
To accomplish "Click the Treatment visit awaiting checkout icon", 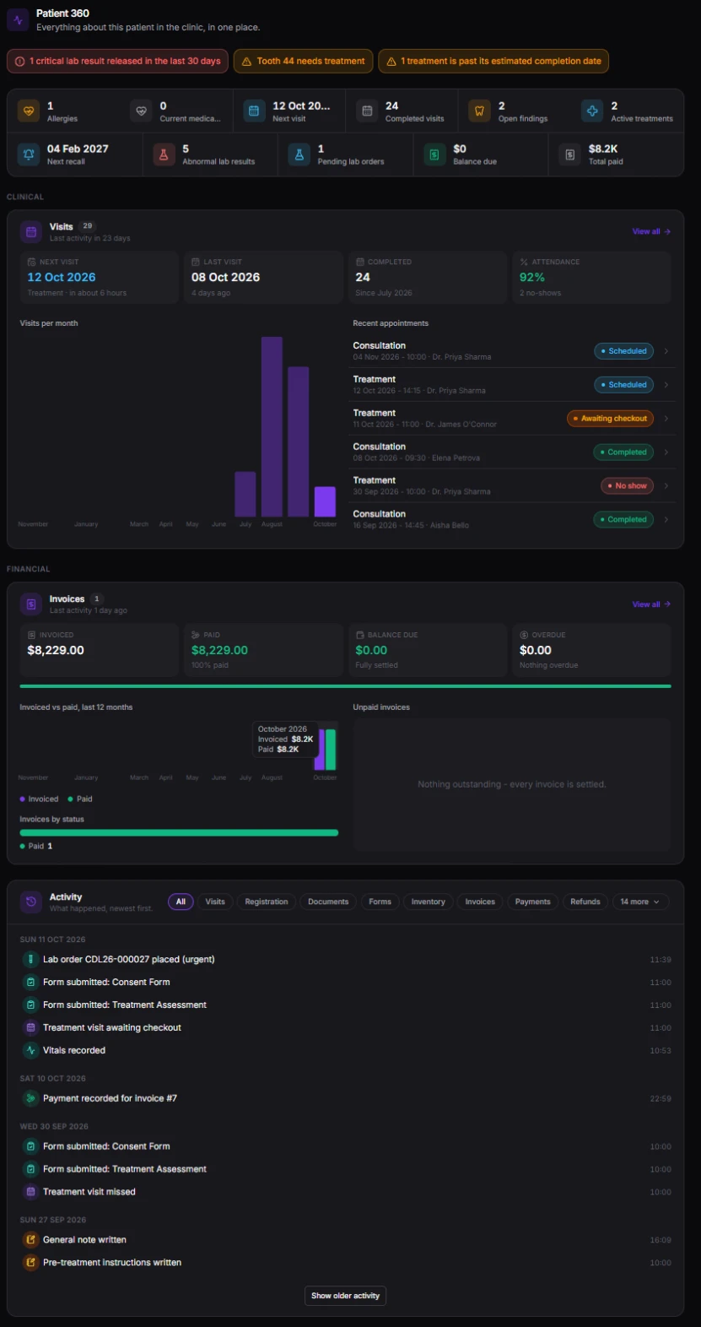I will [30, 1028].
